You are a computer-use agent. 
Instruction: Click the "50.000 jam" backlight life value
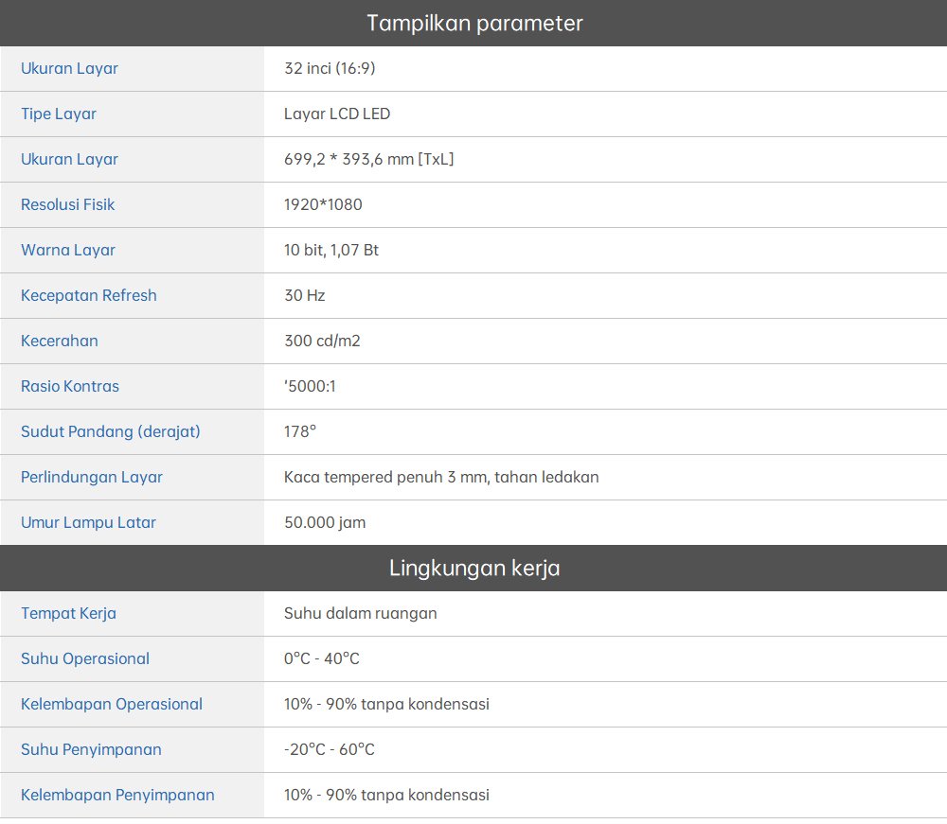(325, 522)
